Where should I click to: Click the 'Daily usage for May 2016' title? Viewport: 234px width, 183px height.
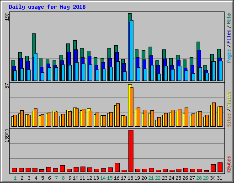(47, 7)
